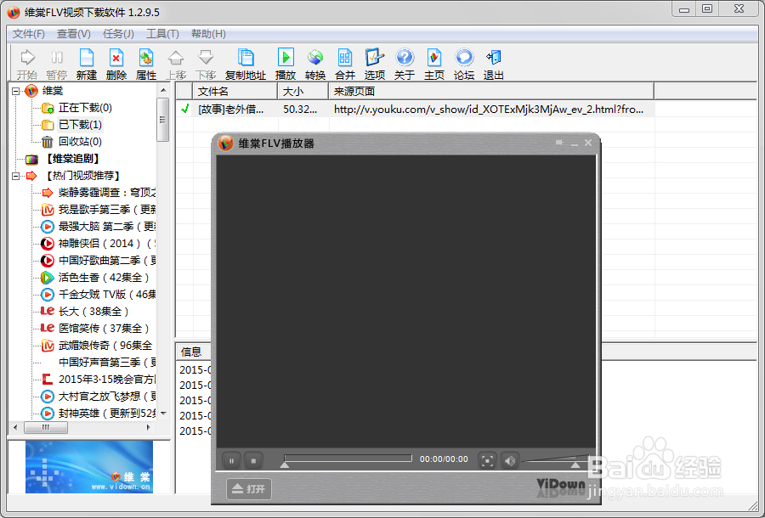Stop playback in the FLV player

click(253, 460)
